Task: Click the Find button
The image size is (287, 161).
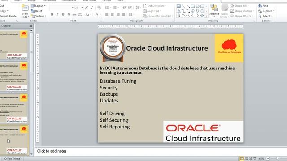Action: point(263,6)
